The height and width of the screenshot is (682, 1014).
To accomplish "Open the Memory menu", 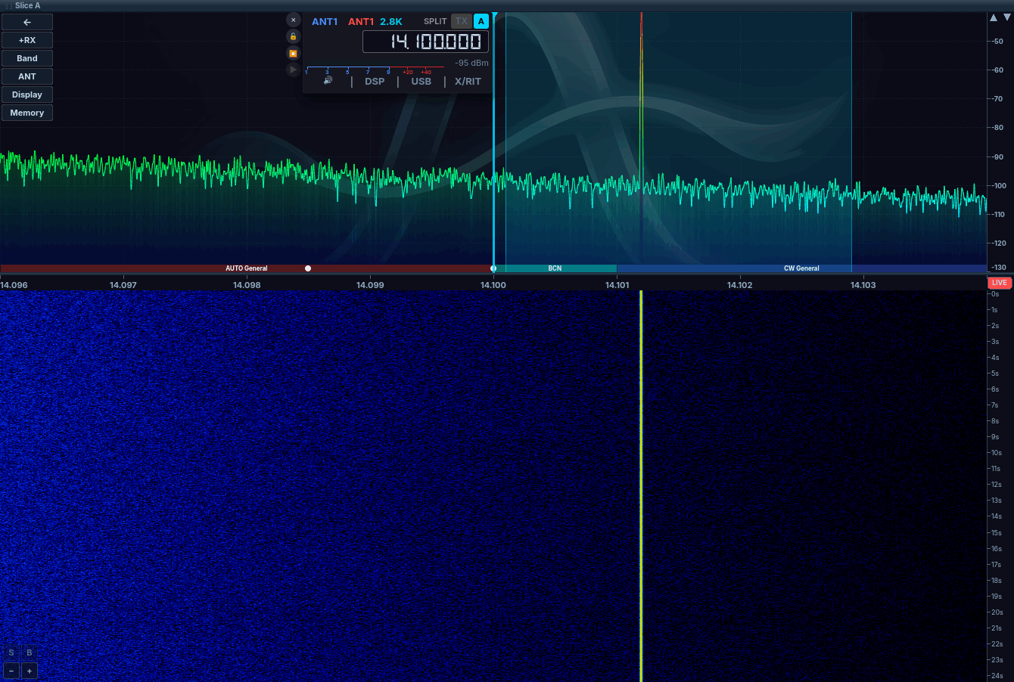I will click(27, 113).
